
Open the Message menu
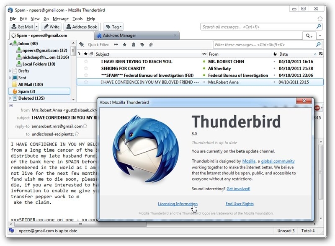[61, 19]
